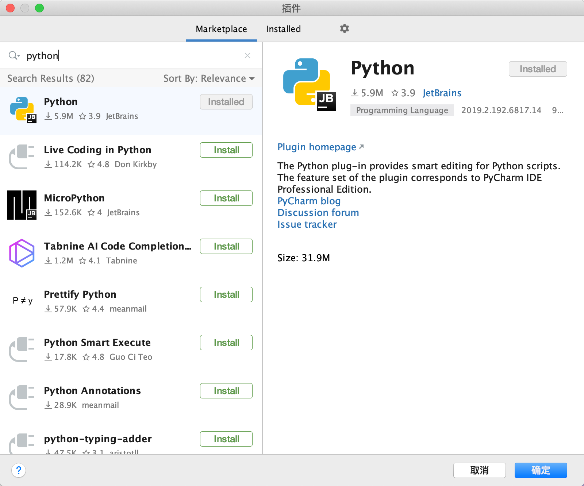Open the Issue tracker link
Viewport: 584px width, 486px height.
coord(307,224)
